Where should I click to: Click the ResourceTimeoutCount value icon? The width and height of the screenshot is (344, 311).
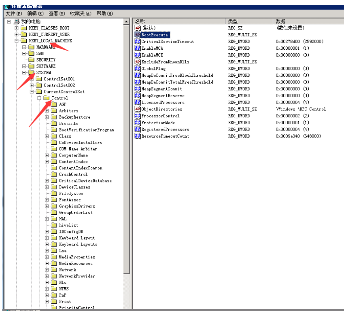(138, 136)
